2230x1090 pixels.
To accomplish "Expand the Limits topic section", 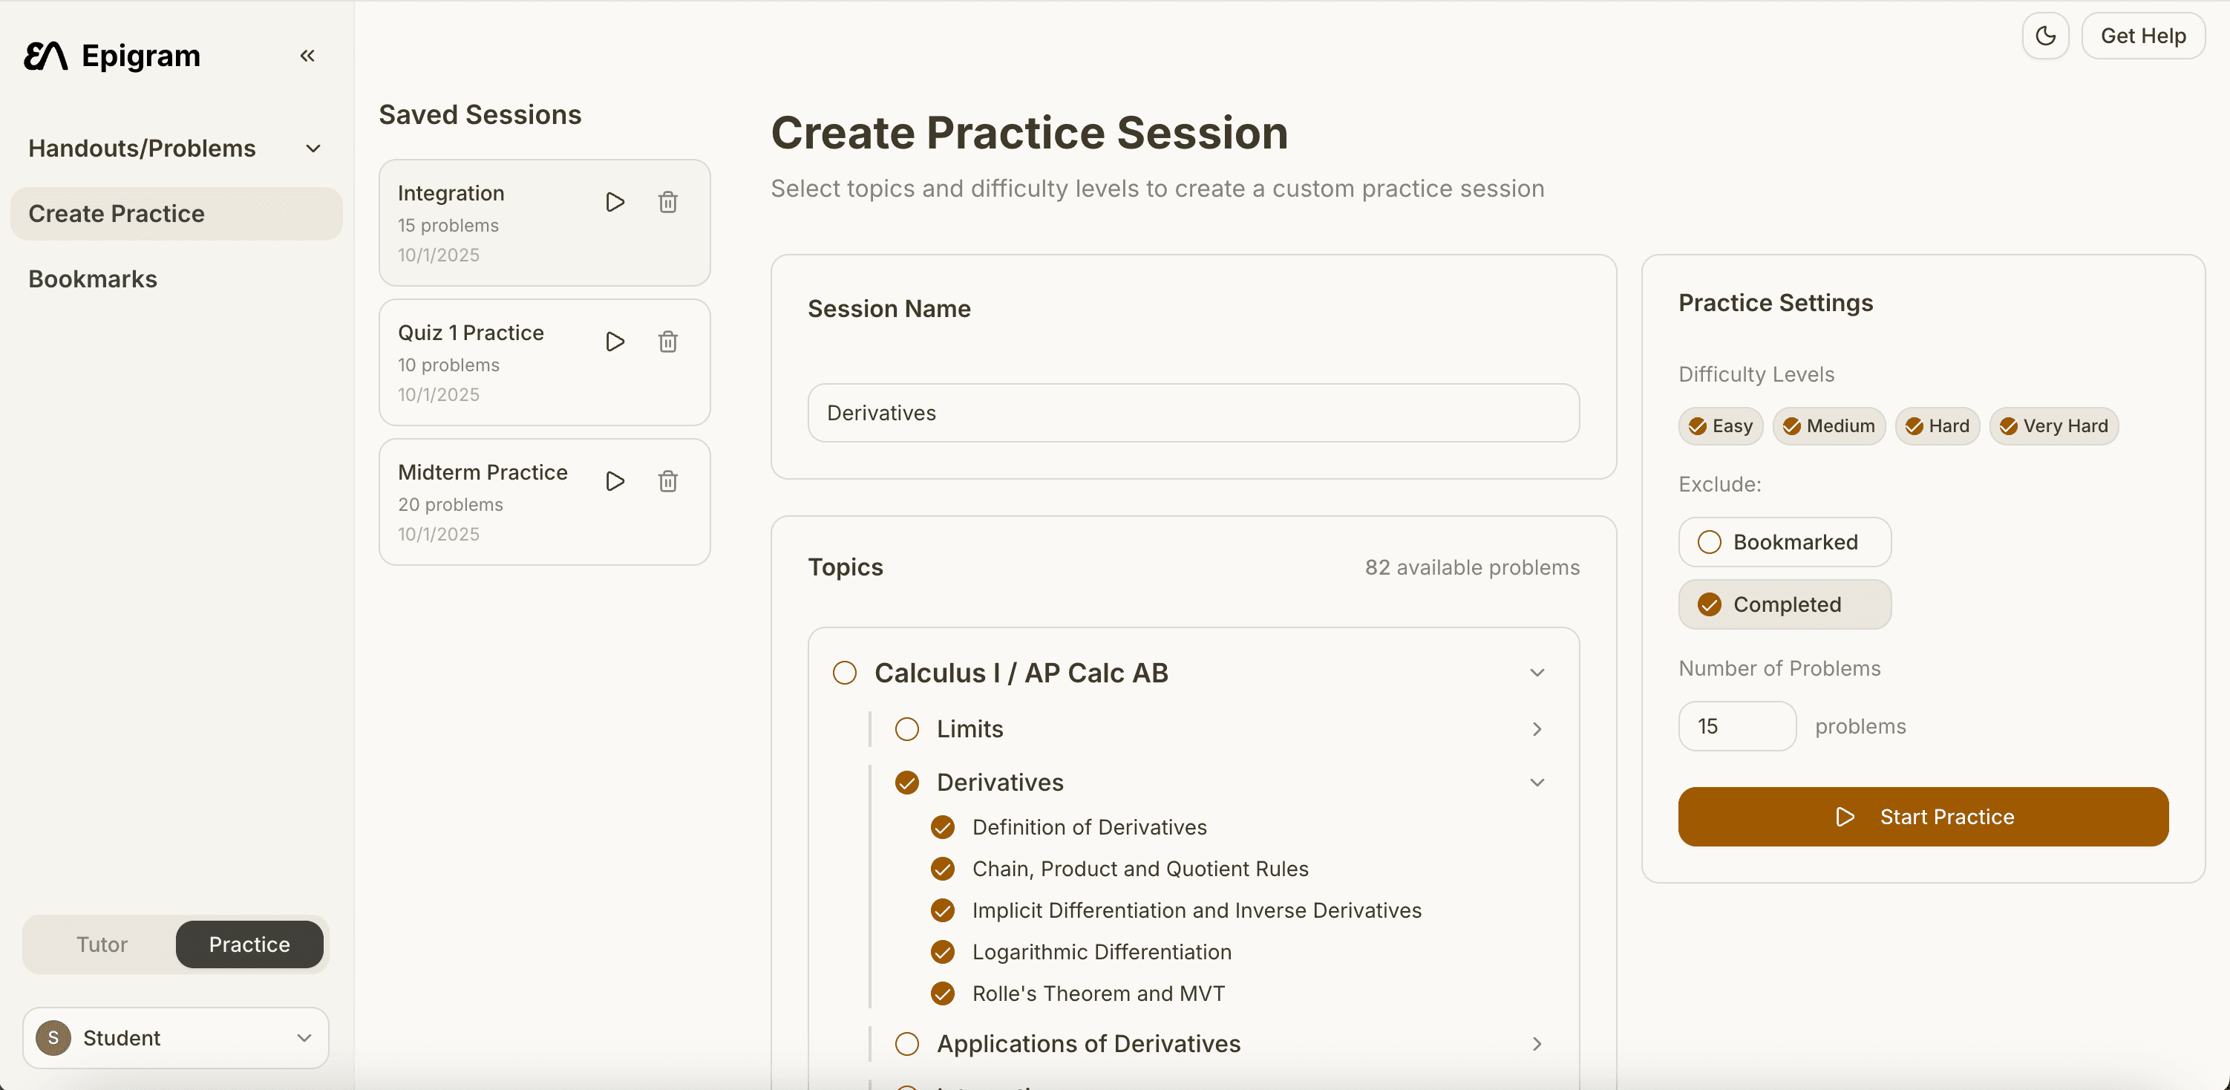I will pyautogui.click(x=1537, y=729).
